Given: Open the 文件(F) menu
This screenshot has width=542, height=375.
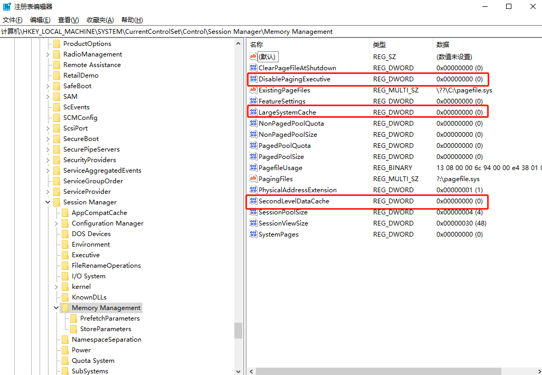Looking at the screenshot, I should click(x=12, y=20).
